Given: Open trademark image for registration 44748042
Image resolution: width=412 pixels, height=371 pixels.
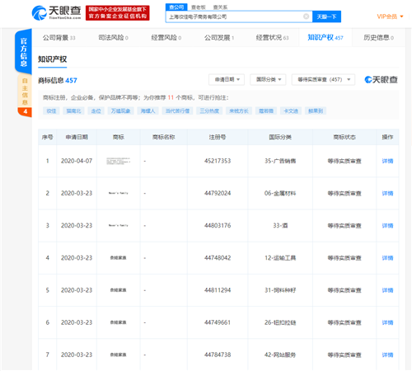Looking at the screenshot, I should point(119,258).
